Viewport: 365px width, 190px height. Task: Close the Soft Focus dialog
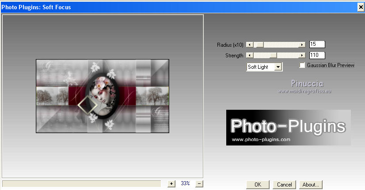click(x=361, y=7)
